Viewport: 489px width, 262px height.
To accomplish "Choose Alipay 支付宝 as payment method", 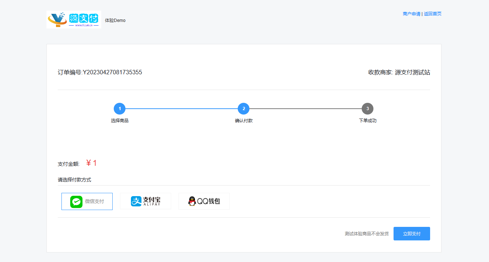I will [146, 201].
